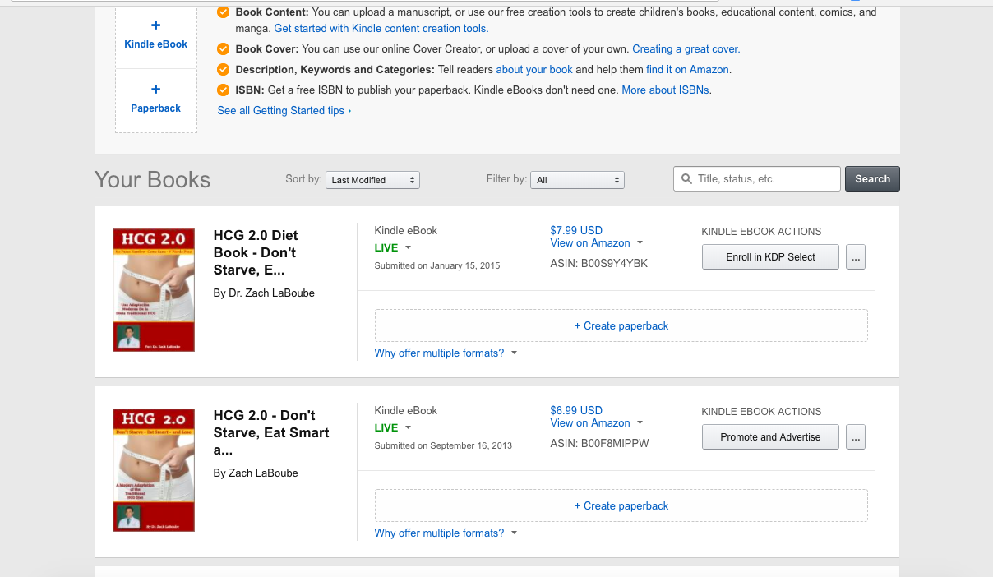
Task: Click the Book Content orange check icon
Action: point(223,12)
